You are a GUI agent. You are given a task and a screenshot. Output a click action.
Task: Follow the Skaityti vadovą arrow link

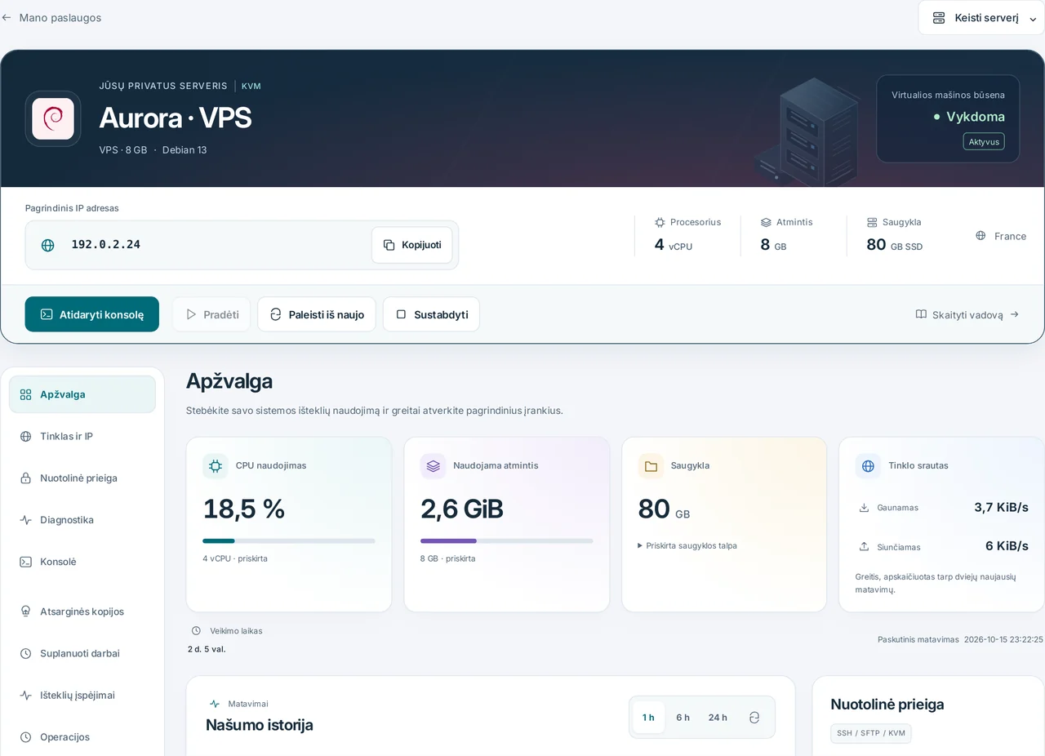(x=967, y=314)
